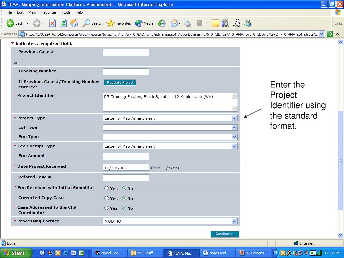Click the Back arrow in IE toolbar

pos(10,23)
